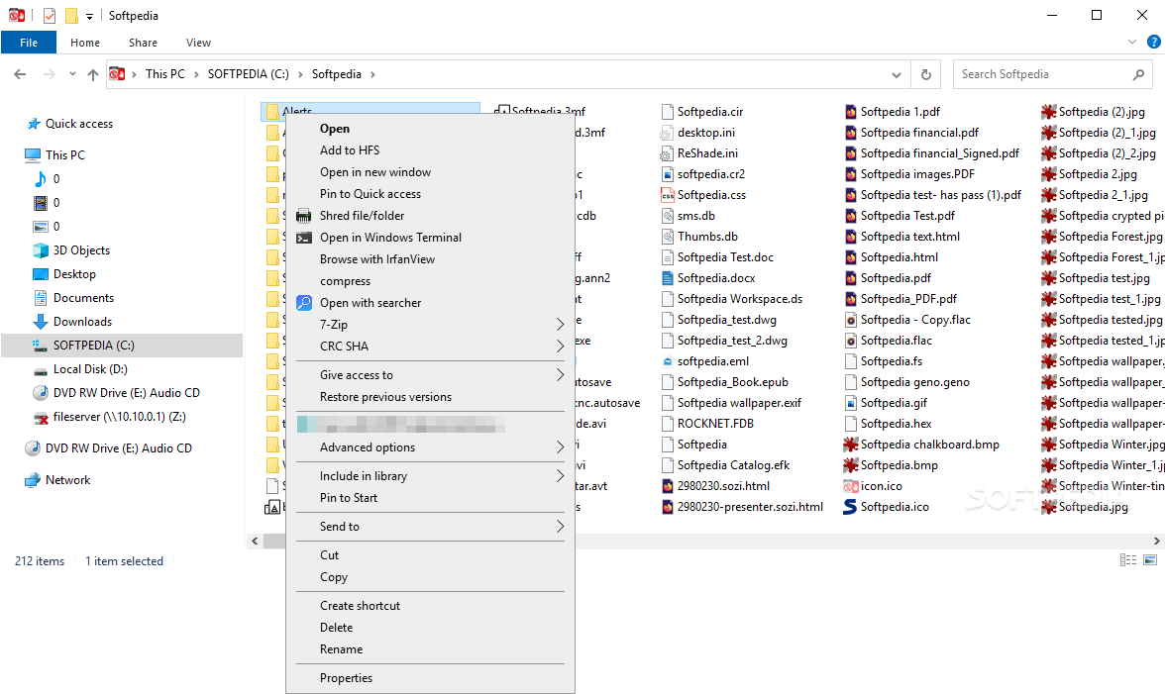This screenshot has height=694, width=1166.
Task: Click the horizontal scrollbar right arrow
Action: point(1156,541)
